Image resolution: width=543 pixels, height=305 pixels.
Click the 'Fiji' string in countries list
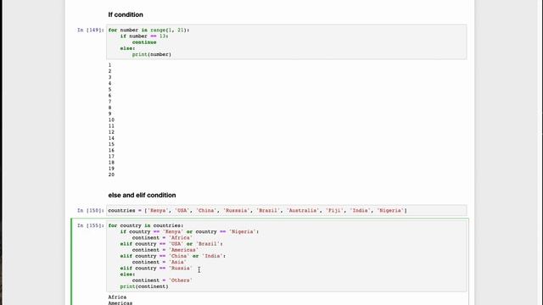click(334, 211)
